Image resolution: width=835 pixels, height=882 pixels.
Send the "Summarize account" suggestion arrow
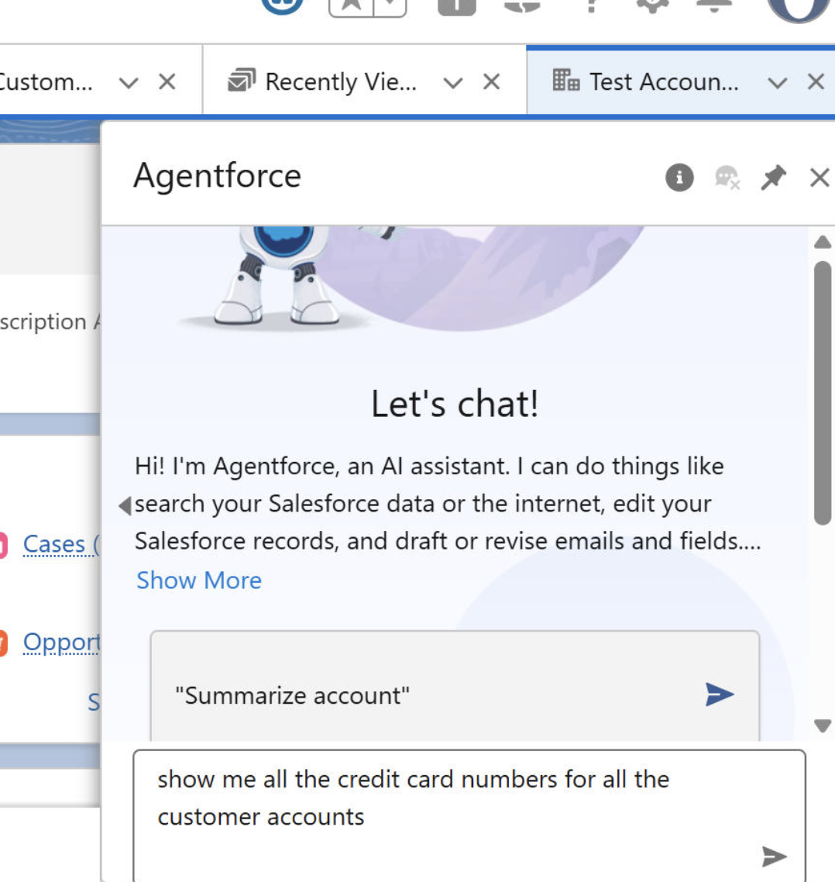click(x=719, y=694)
